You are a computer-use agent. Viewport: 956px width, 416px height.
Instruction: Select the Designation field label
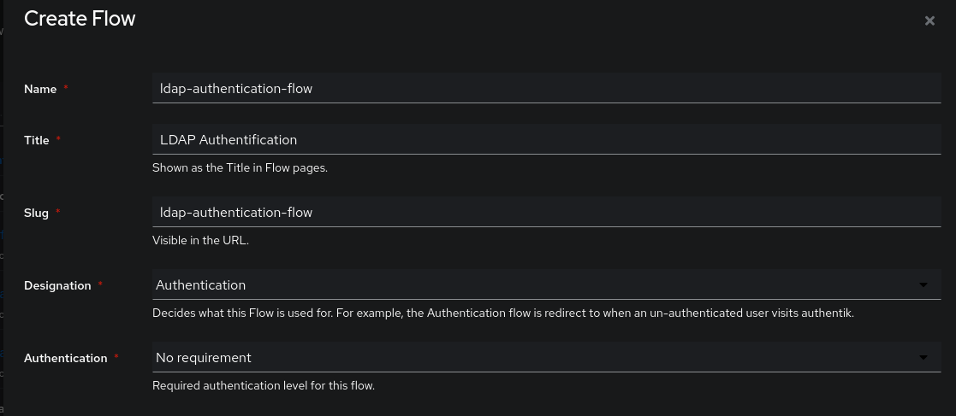point(57,285)
